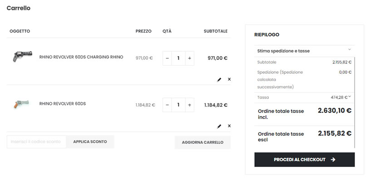Increase quantity of the 1.184,82 € revolver
370x181 pixels.
click(x=189, y=105)
